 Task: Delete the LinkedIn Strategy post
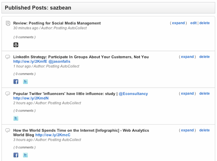[x=204, y=57]
